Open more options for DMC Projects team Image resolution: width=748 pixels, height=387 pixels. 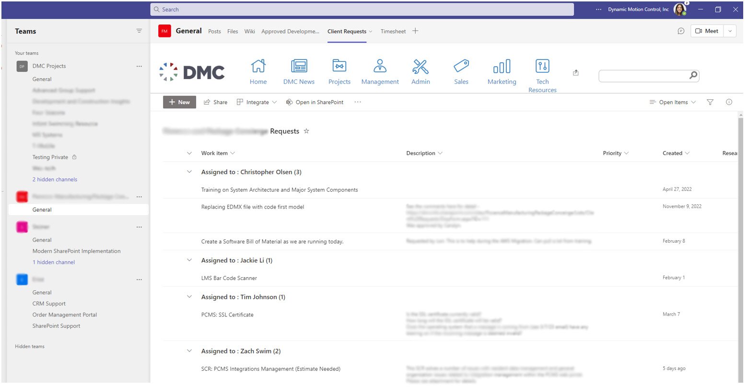pyautogui.click(x=139, y=66)
